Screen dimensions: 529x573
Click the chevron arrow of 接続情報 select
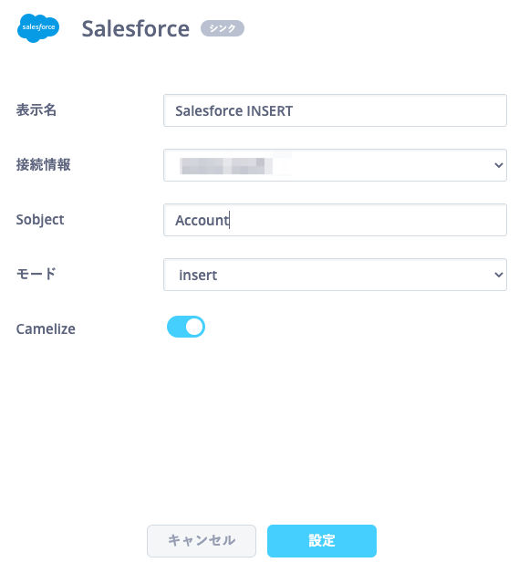(498, 165)
